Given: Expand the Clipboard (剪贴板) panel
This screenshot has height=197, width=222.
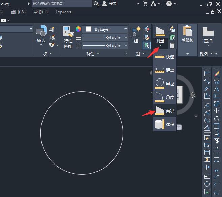Looking at the screenshot, I should [188, 54].
